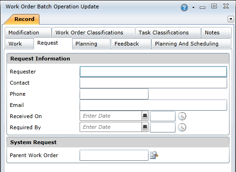Open calendar picker for Received On

(145, 116)
